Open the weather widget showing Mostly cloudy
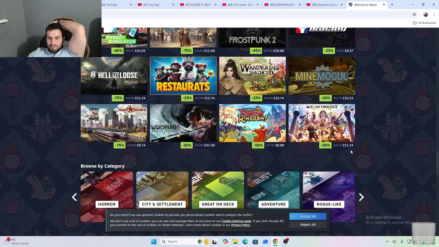 (x=17, y=242)
